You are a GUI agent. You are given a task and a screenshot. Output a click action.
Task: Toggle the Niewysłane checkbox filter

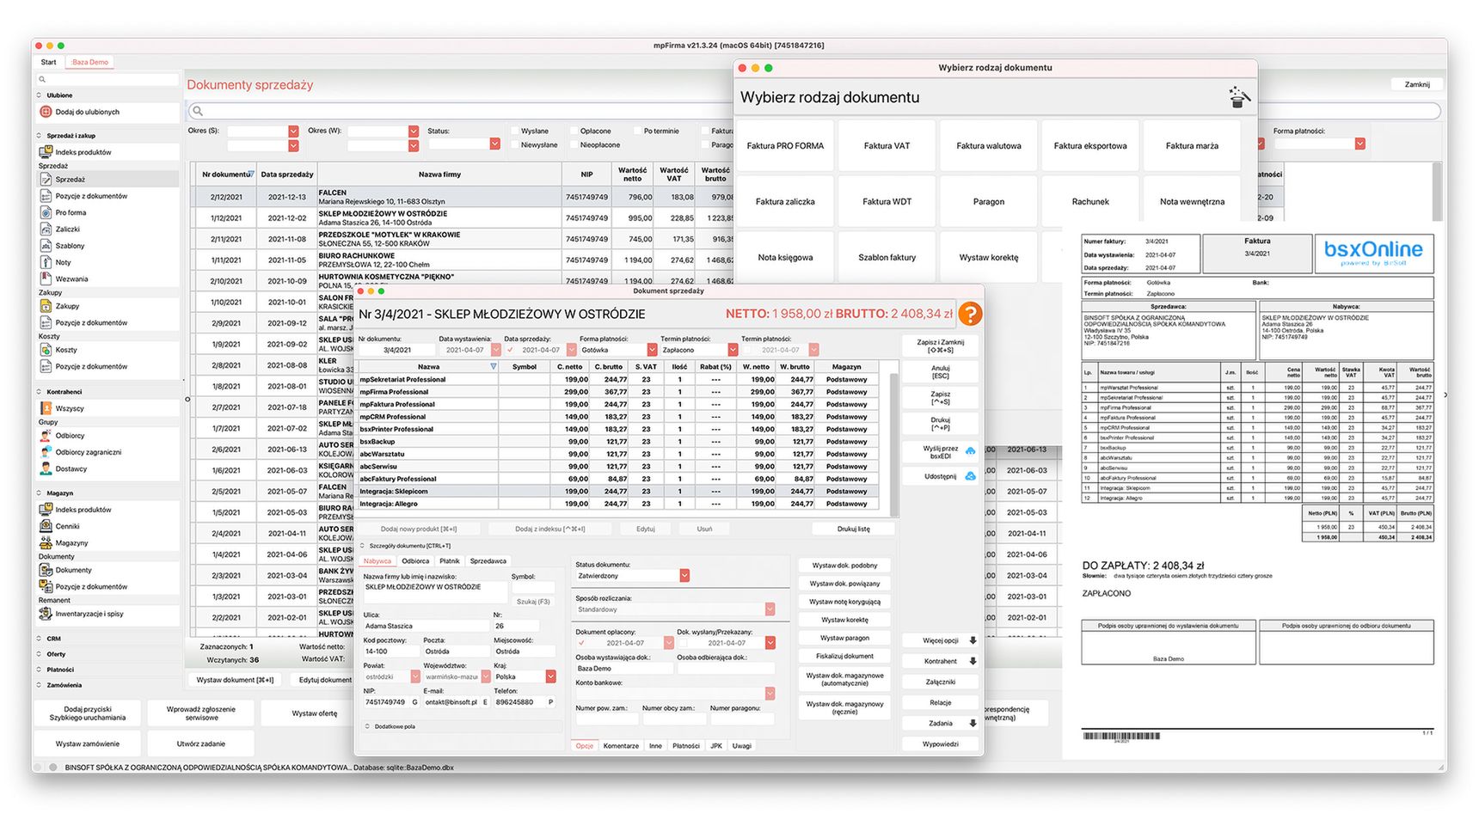click(x=514, y=145)
